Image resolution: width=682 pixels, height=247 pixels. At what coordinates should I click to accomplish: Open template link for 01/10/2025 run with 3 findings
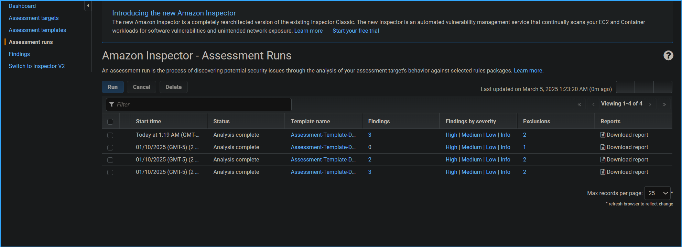(323, 172)
